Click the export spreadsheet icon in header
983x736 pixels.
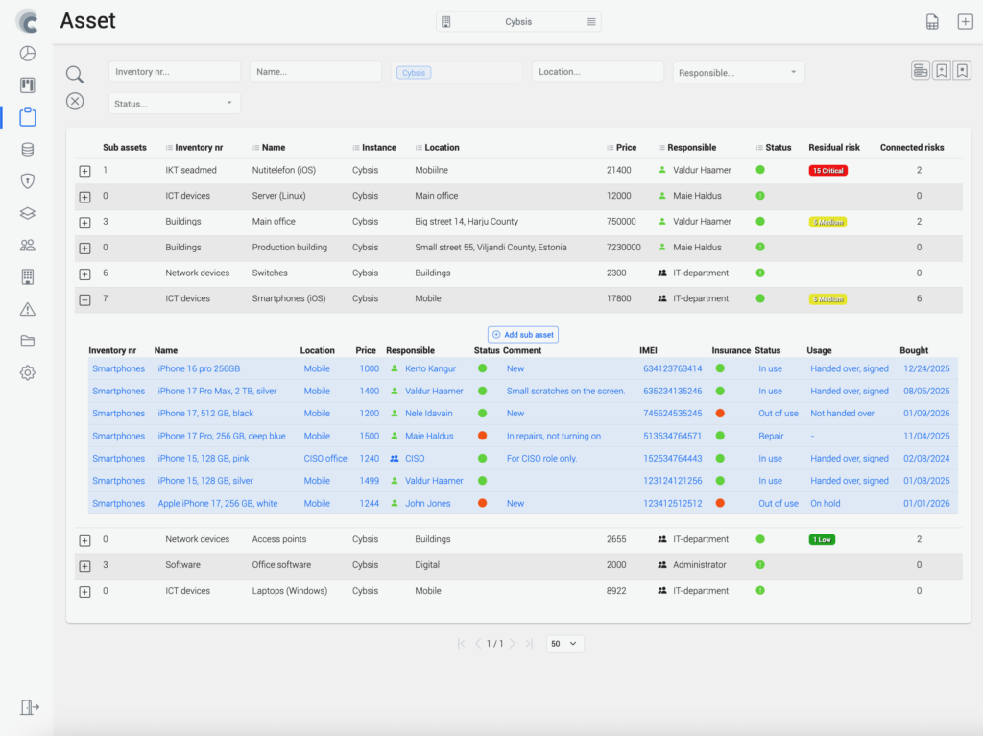932,22
